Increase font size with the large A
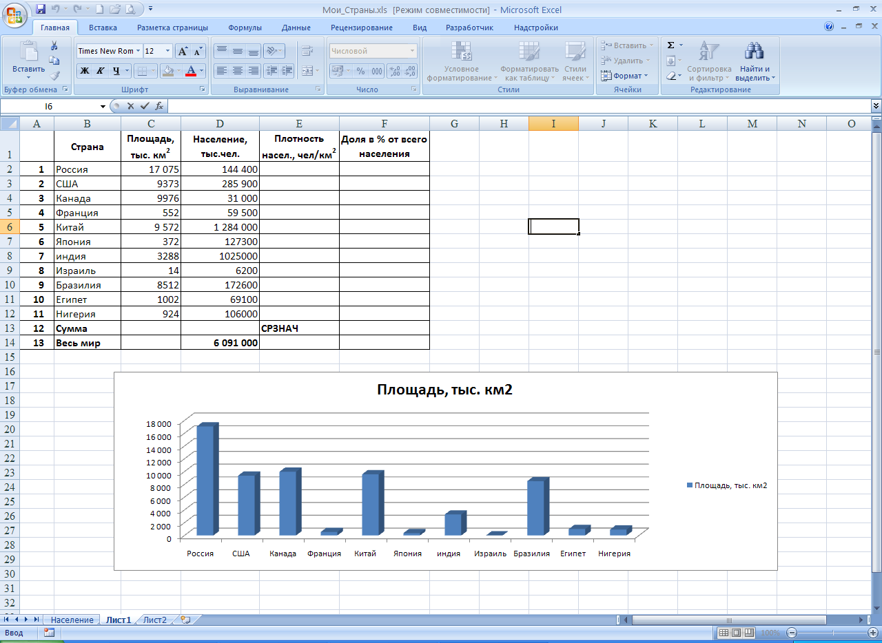This screenshot has height=643, width=882. click(x=183, y=51)
